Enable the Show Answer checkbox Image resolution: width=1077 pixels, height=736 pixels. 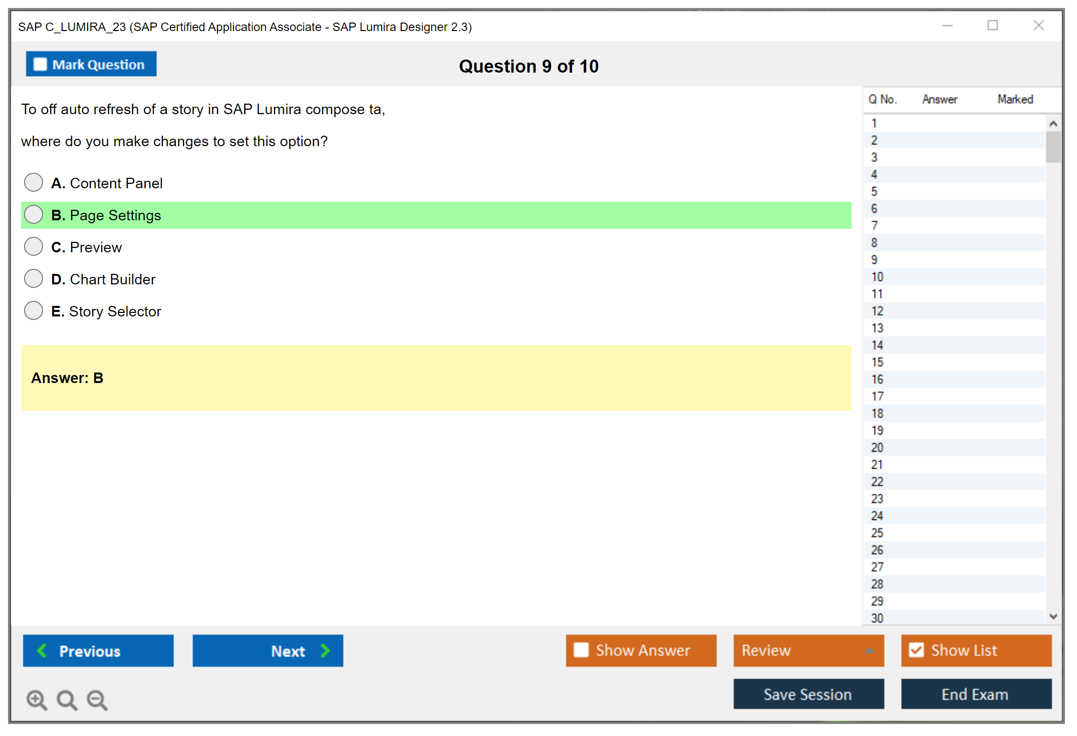581,650
